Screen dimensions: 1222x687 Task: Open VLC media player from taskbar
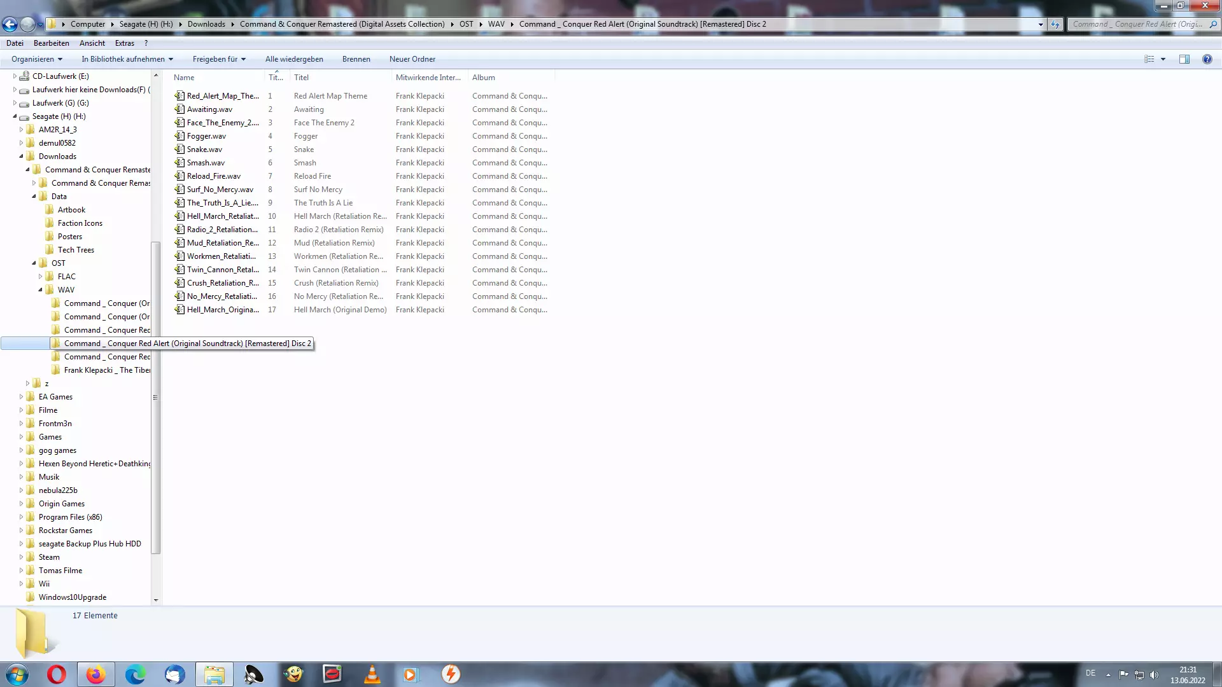(372, 674)
